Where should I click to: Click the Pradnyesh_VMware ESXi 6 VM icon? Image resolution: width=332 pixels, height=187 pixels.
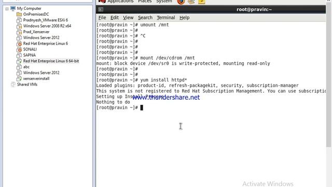tap(19, 20)
